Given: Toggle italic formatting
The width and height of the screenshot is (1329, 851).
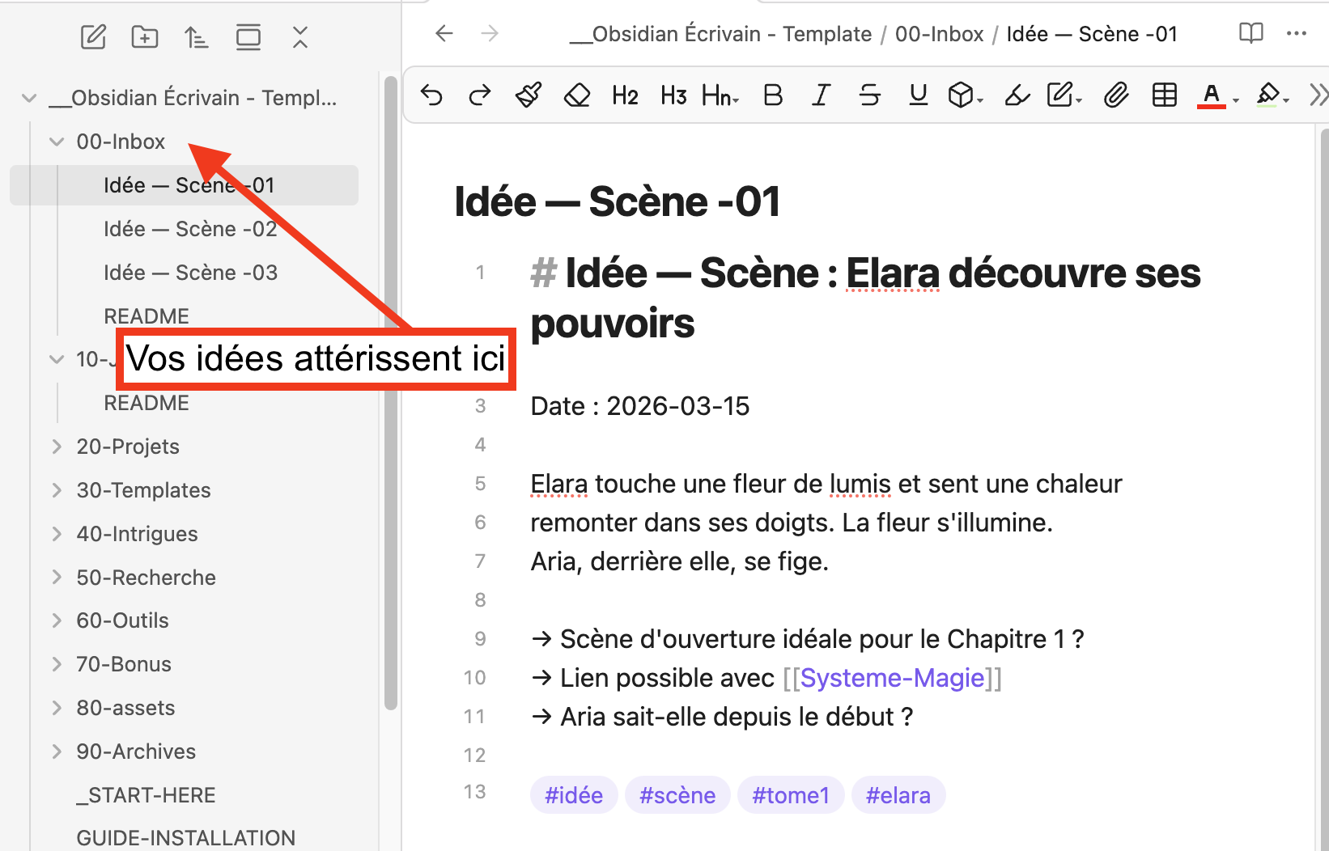Looking at the screenshot, I should [x=821, y=95].
